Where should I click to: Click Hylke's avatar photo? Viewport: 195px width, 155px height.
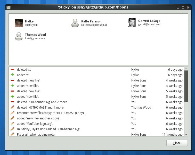(19, 23)
